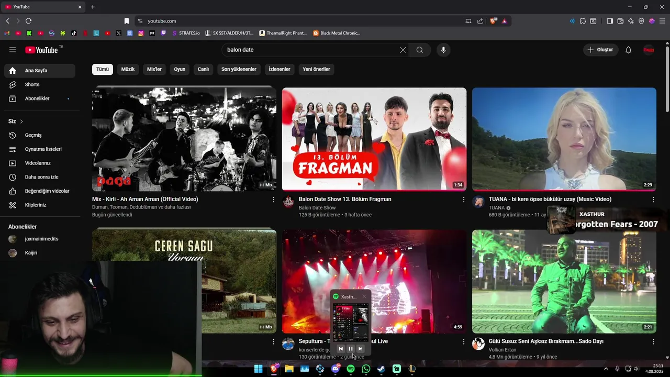Viewport: 670px width, 377px height.
Task: Expand the Siz section chevron
Action: [21, 121]
